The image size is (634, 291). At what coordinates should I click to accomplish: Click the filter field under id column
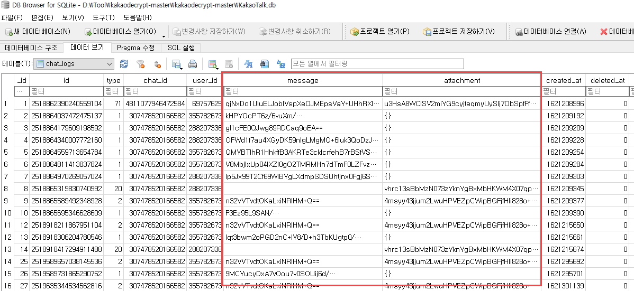pyautogui.click(x=66, y=91)
